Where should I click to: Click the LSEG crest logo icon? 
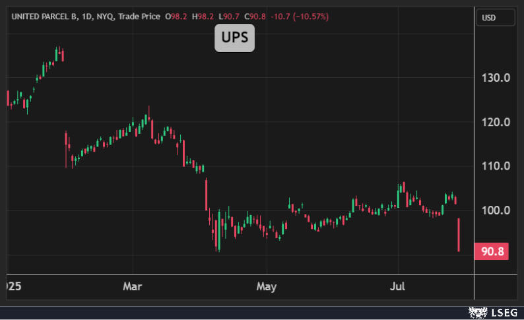476,311
